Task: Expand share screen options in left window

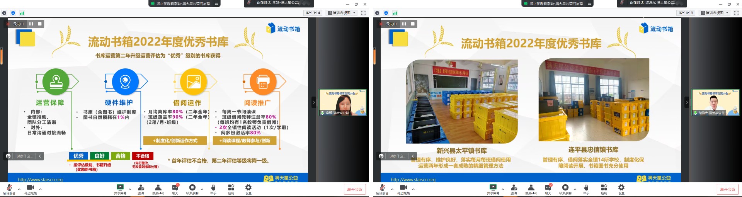Action: [130, 189]
